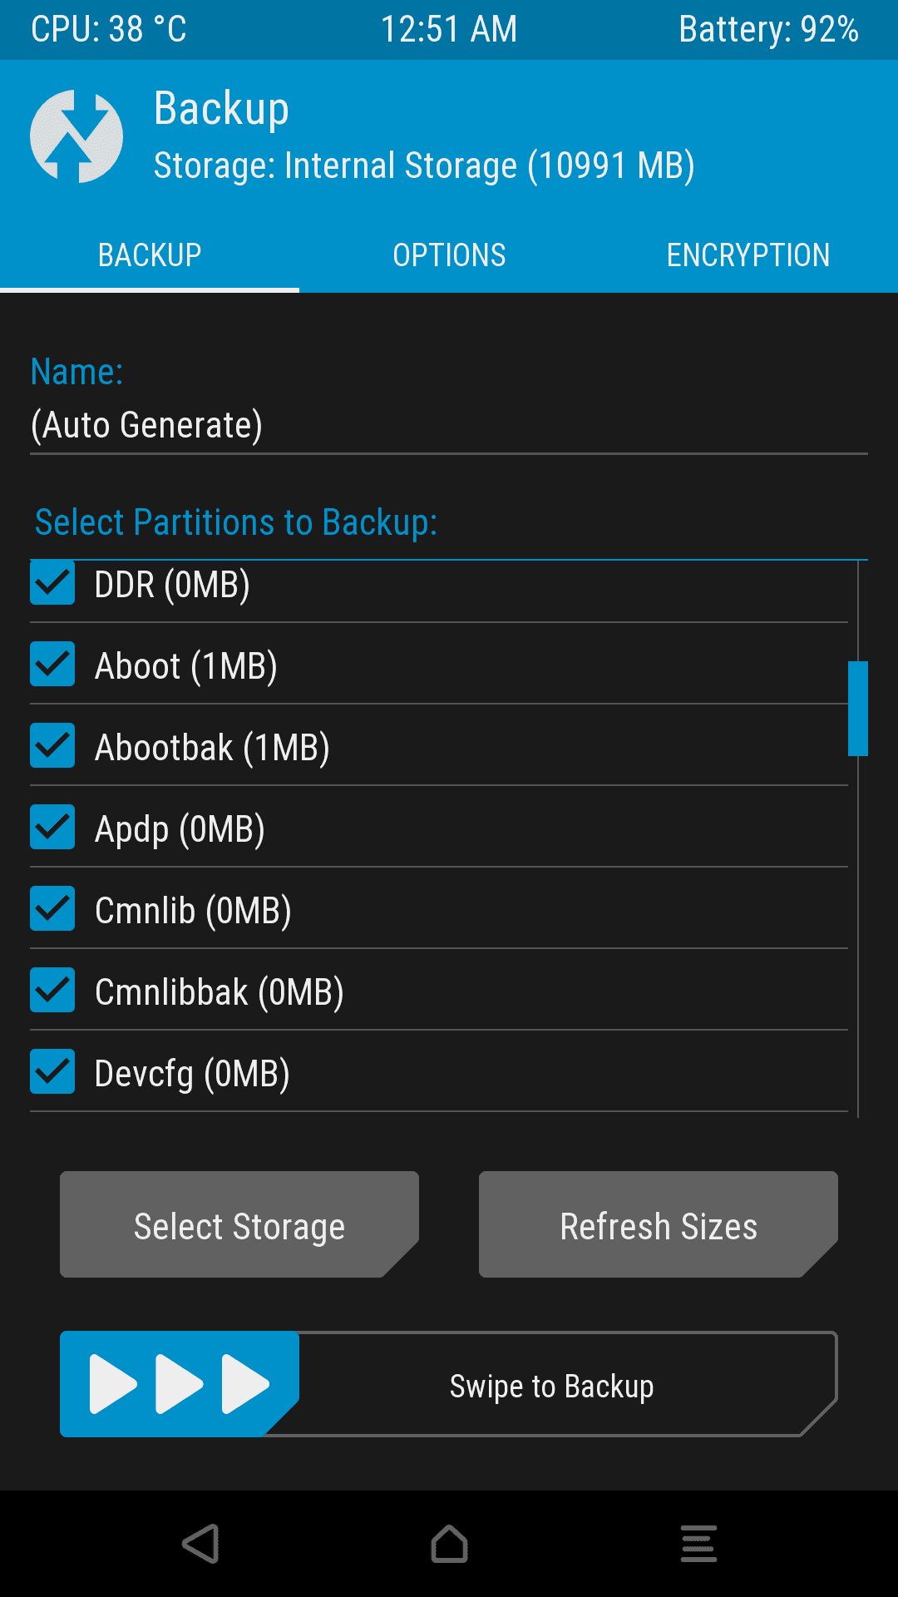This screenshot has width=898, height=1597.
Task: Uncheck the Aboot partition checkbox
Action: click(x=52, y=665)
